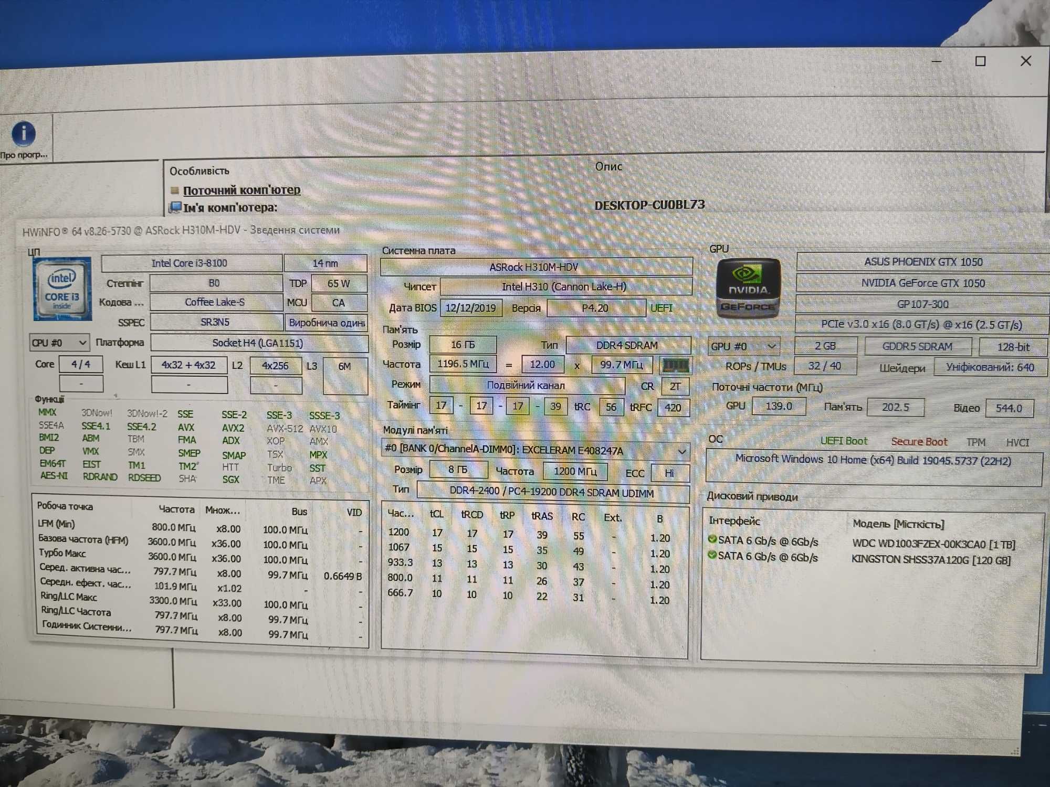Click the Socket H4 (LGA1151) platform field
The height and width of the screenshot is (787, 1050).
click(259, 343)
